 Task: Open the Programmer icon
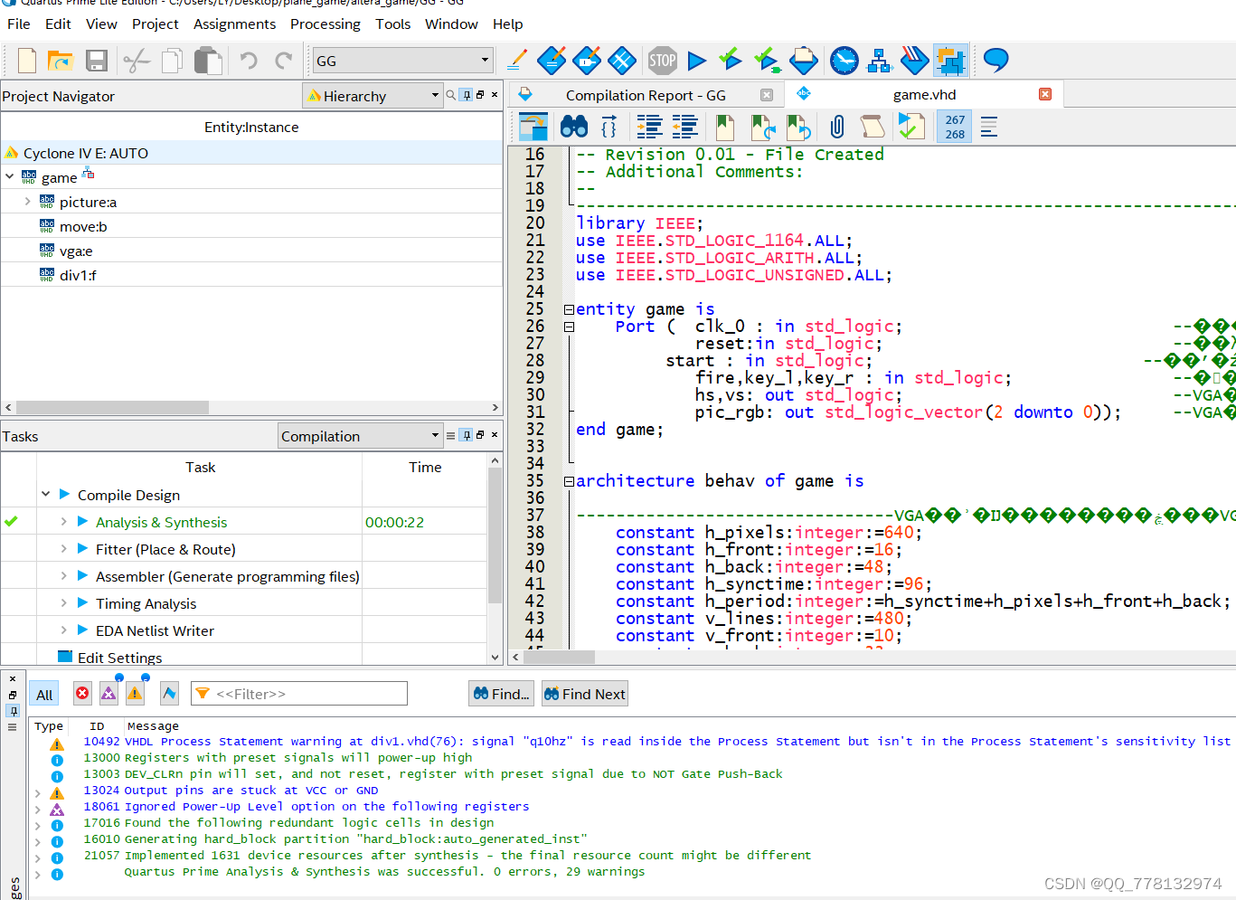click(x=915, y=61)
